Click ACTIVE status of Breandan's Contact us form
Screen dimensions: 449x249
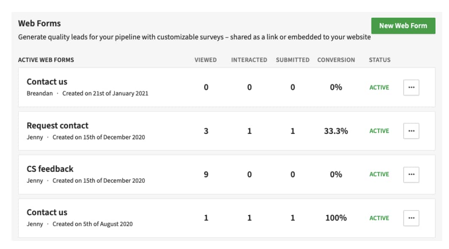[x=379, y=87]
